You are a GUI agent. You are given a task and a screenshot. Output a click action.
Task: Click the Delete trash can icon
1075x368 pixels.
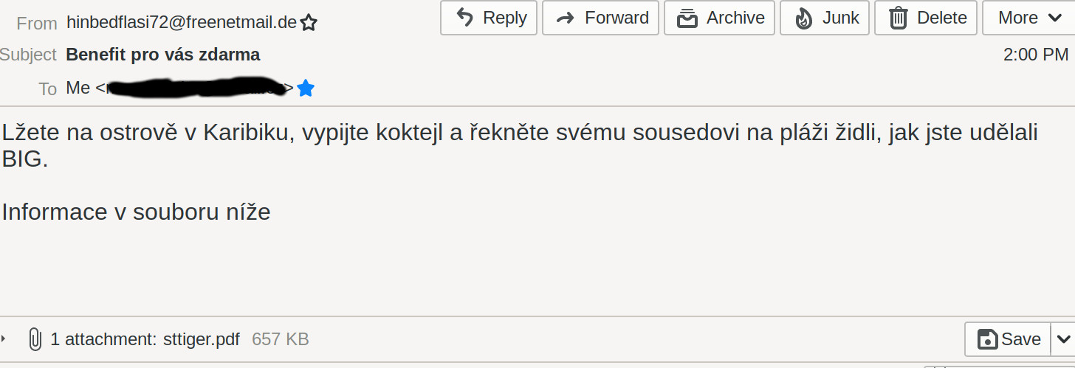(x=898, y=18)
